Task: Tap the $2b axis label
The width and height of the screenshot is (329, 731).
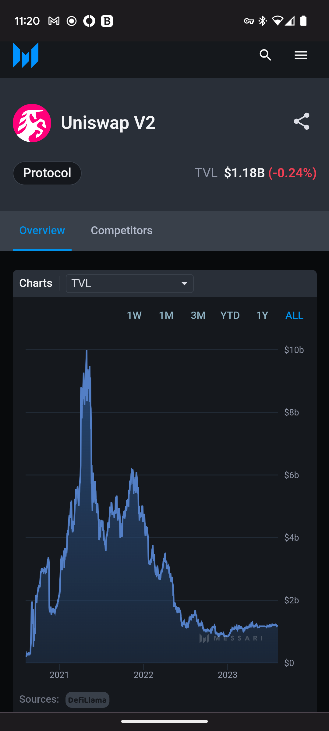Action: (292, 600)
